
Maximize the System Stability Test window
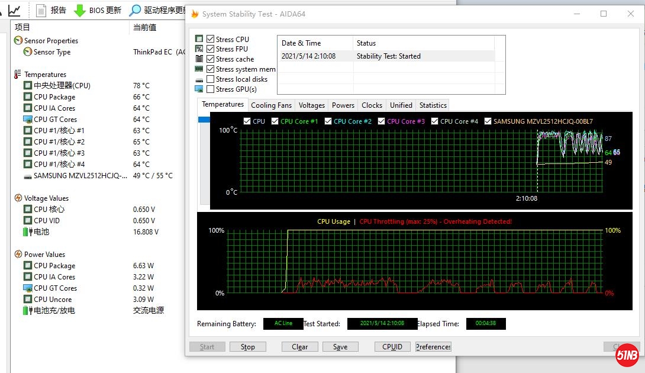point(604,14)
